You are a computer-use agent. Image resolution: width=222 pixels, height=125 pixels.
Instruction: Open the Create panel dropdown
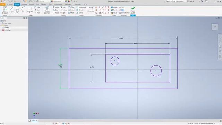click(x=31, y=15)
